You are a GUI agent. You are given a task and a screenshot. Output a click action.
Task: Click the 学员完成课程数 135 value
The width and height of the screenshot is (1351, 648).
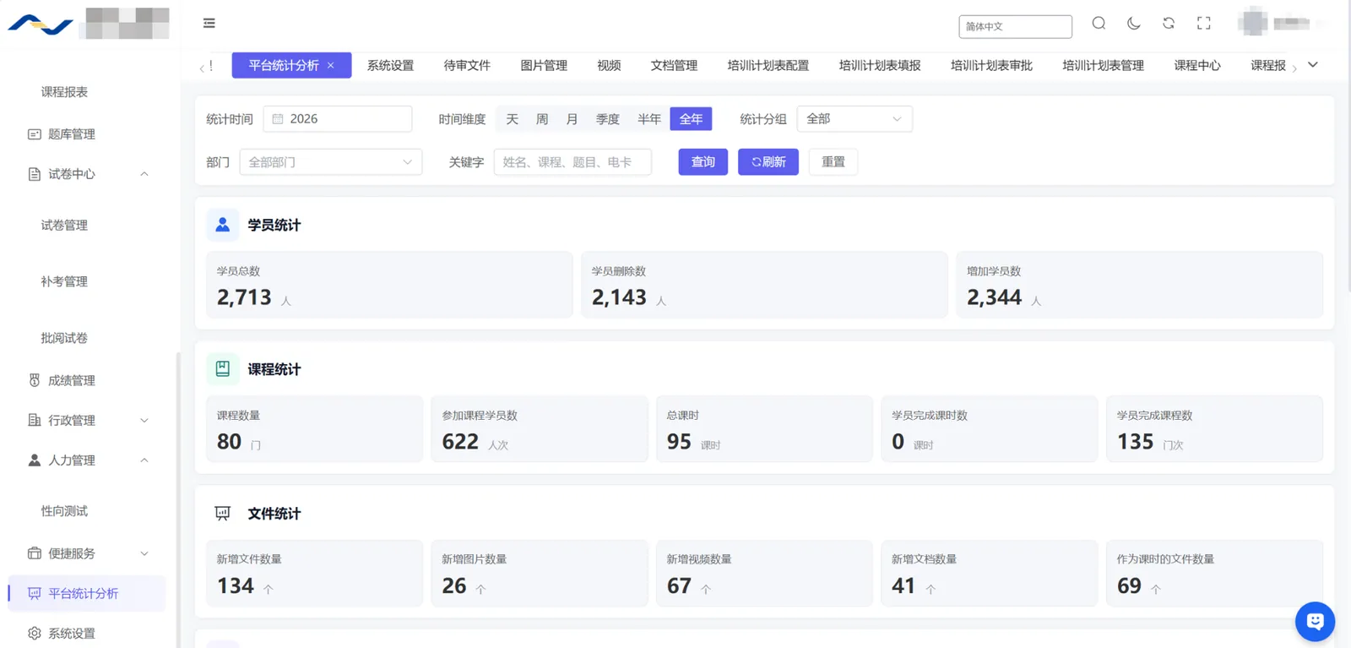(1135, 442)
